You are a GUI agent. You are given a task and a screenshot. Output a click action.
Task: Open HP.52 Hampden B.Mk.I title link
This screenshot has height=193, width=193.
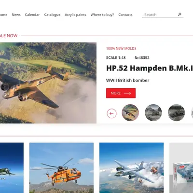[150, 68]
